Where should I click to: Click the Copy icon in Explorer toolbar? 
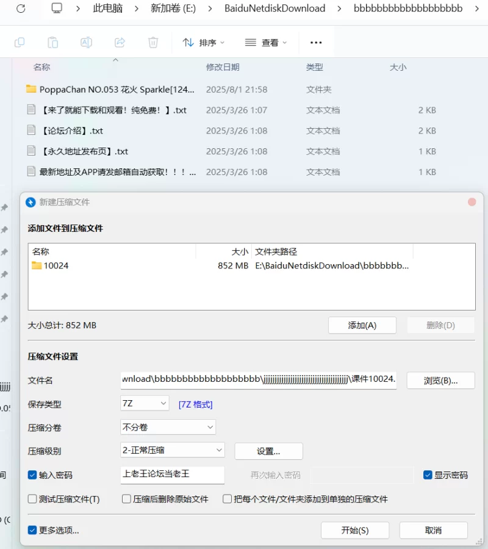click(x=20, y=43)
